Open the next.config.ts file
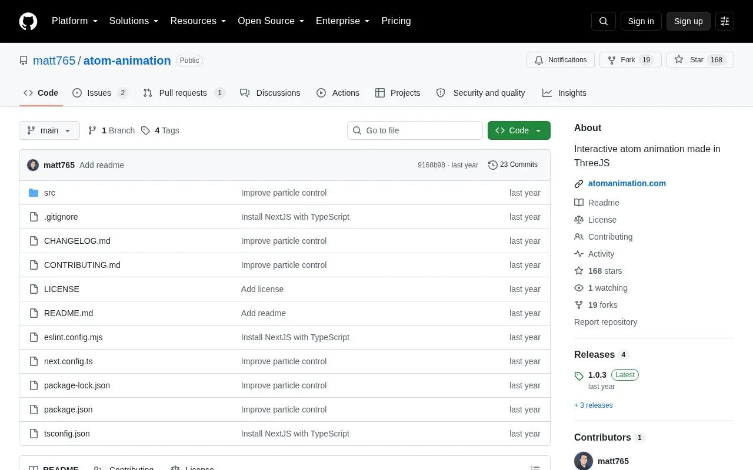 (68, 361)
